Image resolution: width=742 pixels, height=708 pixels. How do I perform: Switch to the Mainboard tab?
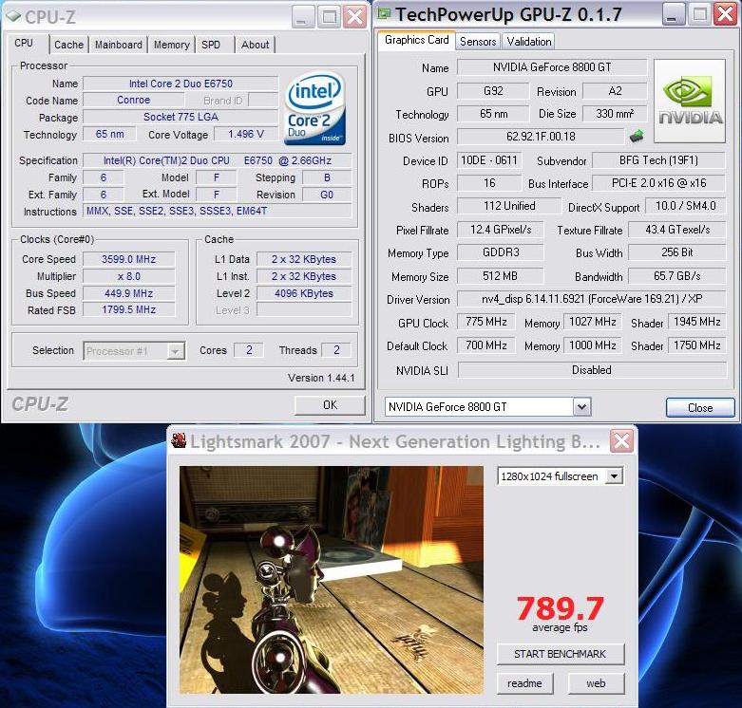click(119, 45)
